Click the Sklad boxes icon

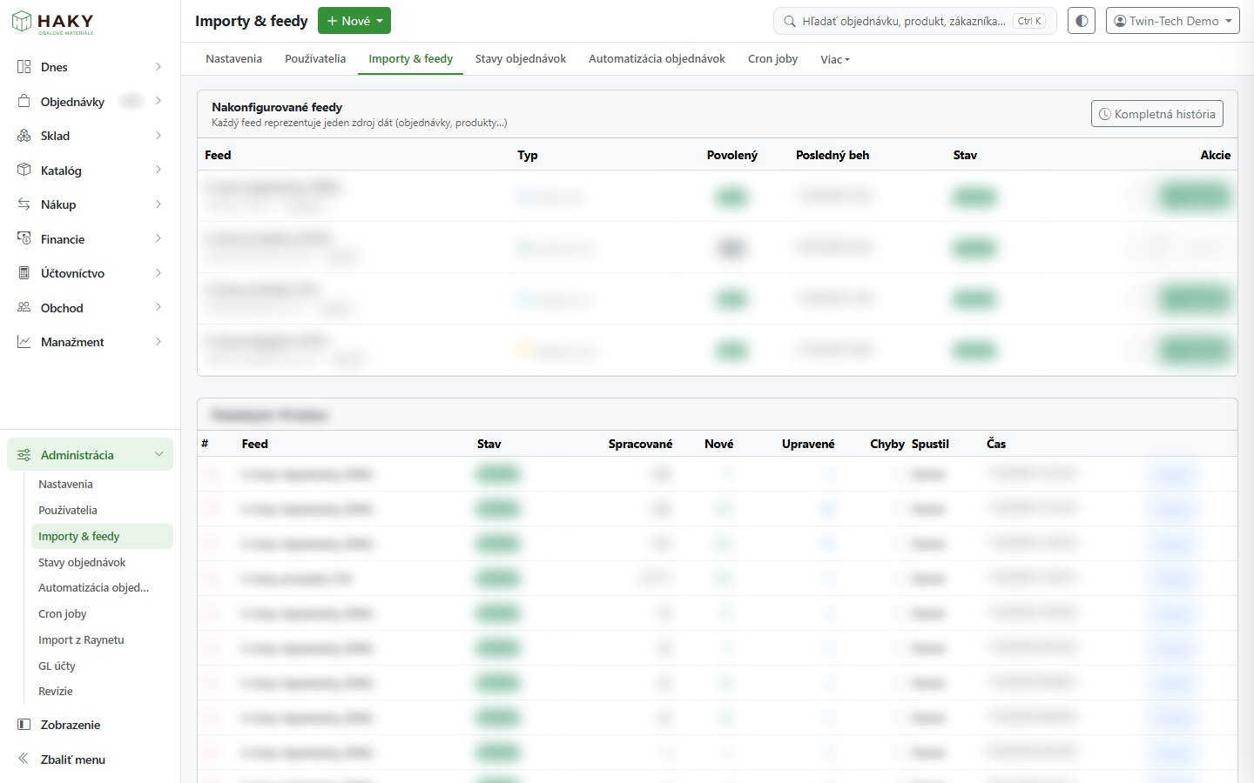[x=24, y=136]
